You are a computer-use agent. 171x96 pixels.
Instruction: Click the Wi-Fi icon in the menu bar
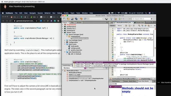pos(119,13)
